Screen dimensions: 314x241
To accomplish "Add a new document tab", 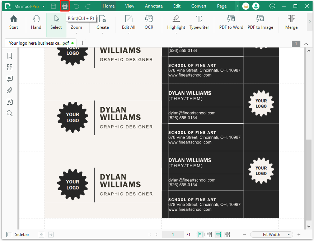I will click(82, 43).
